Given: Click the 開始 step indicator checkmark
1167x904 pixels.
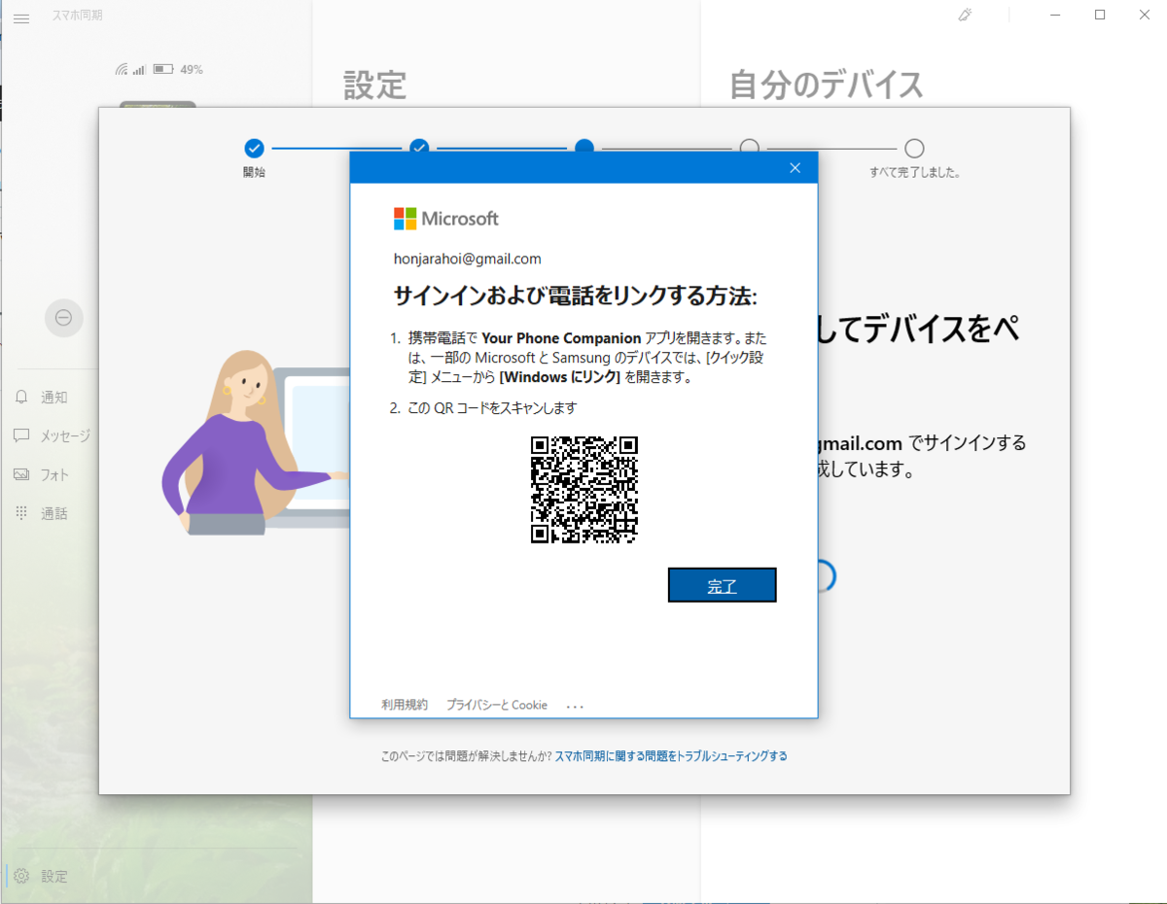Looking at the screenshot, I should [254, 148].
